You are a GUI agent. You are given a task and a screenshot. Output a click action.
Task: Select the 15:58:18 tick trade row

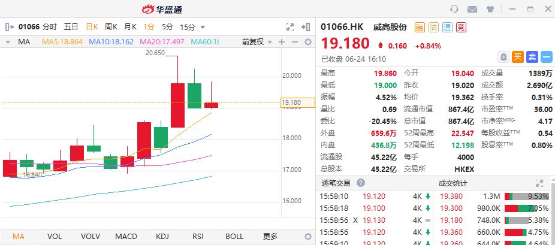(x=375, y=208)
